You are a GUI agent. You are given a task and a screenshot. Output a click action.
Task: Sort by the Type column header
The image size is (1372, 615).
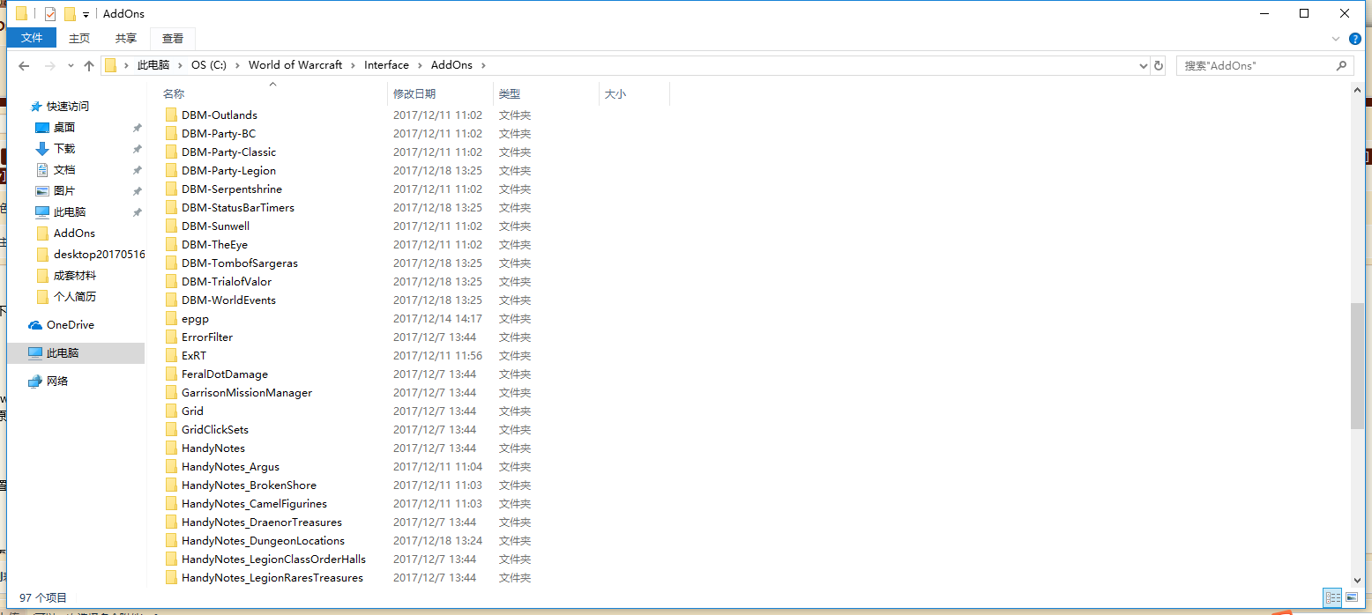pyautogui.click(x=546, y=93)
